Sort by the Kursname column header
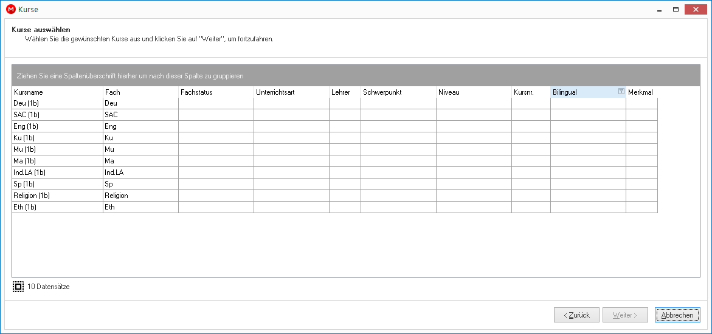712x334 pixels. pos(58,92)
